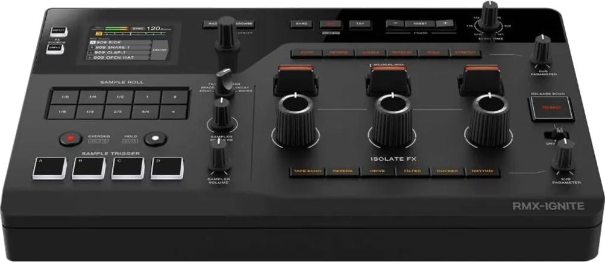Screen dimensions: 605x262
Task: Click the red OVERDUB record button
Action: 71,138
